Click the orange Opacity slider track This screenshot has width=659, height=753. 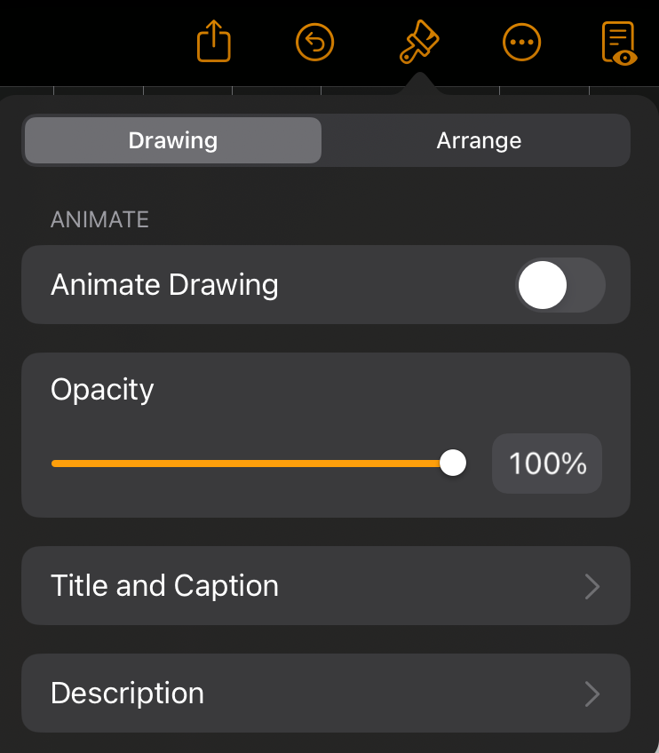tap(246, 464)
